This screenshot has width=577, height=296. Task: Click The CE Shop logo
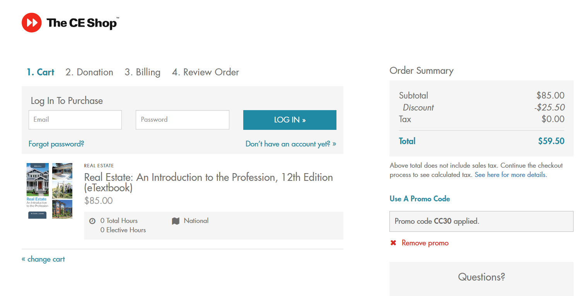[70, 22]
